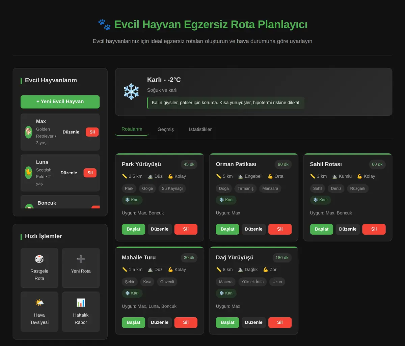Viewport: 405px width, 346px height.
Task: Click the 'Karlı - -2°C' weather heading
Action: click(164, 80)
